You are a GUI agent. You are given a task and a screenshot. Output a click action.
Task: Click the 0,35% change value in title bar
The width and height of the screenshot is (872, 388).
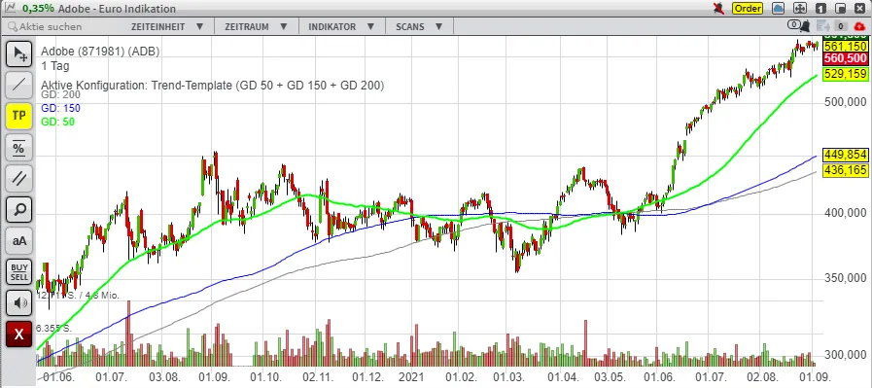38,9
